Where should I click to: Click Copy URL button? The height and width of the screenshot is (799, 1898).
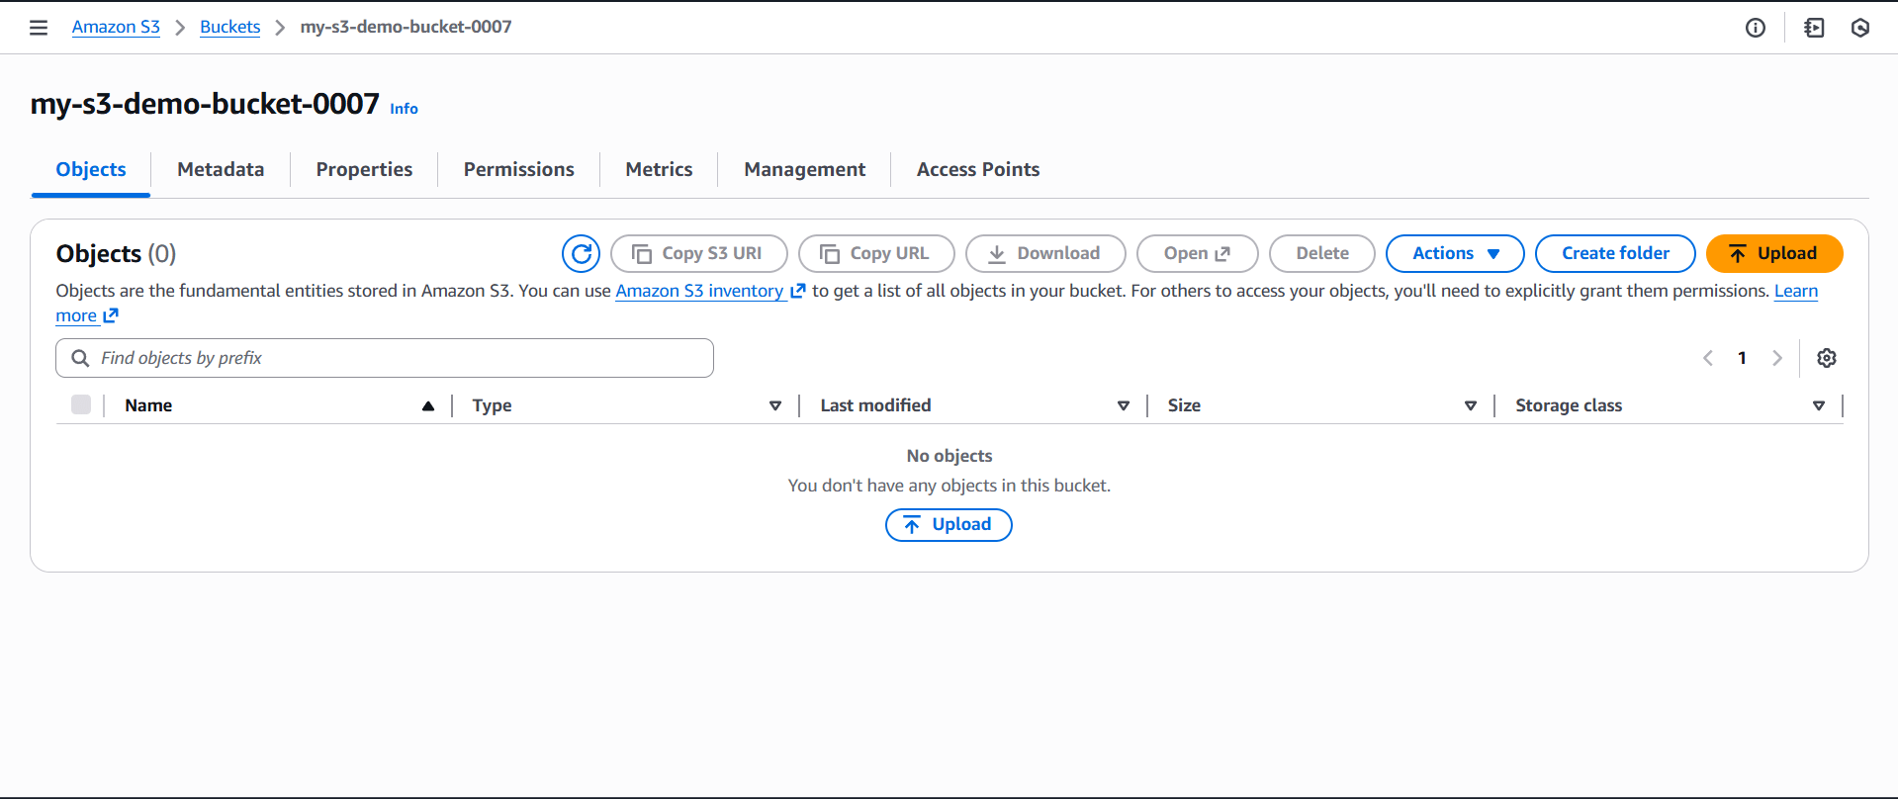(876, 253)
